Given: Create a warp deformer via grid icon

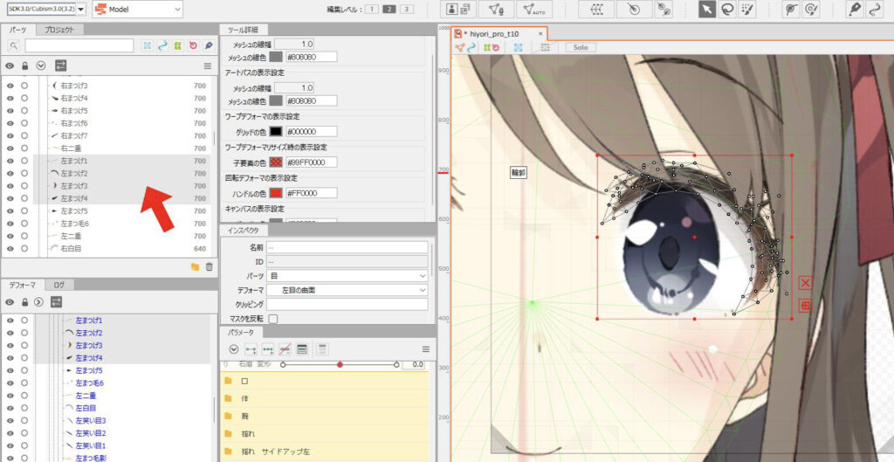Looking at the screenshot, I should pyautogui.click(x=596, y=10).
